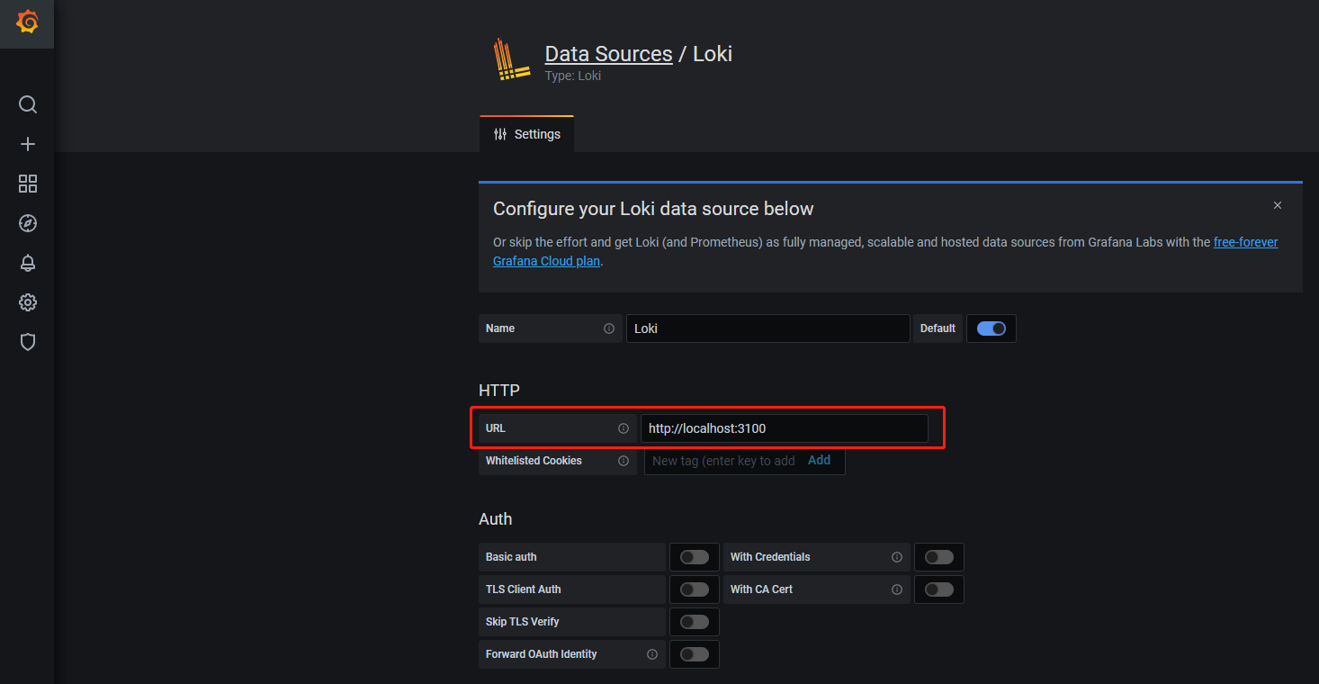Click the info icon beside URL
The width and height of the screenshot is (1319, 684).
tap(624, 428)
